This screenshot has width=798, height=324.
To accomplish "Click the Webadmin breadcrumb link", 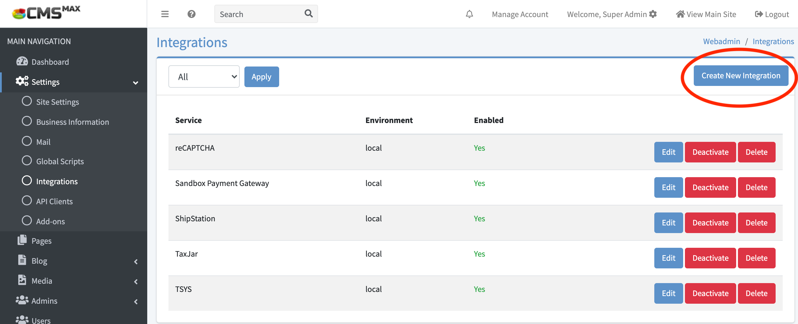I will click(x=721, y=41).
